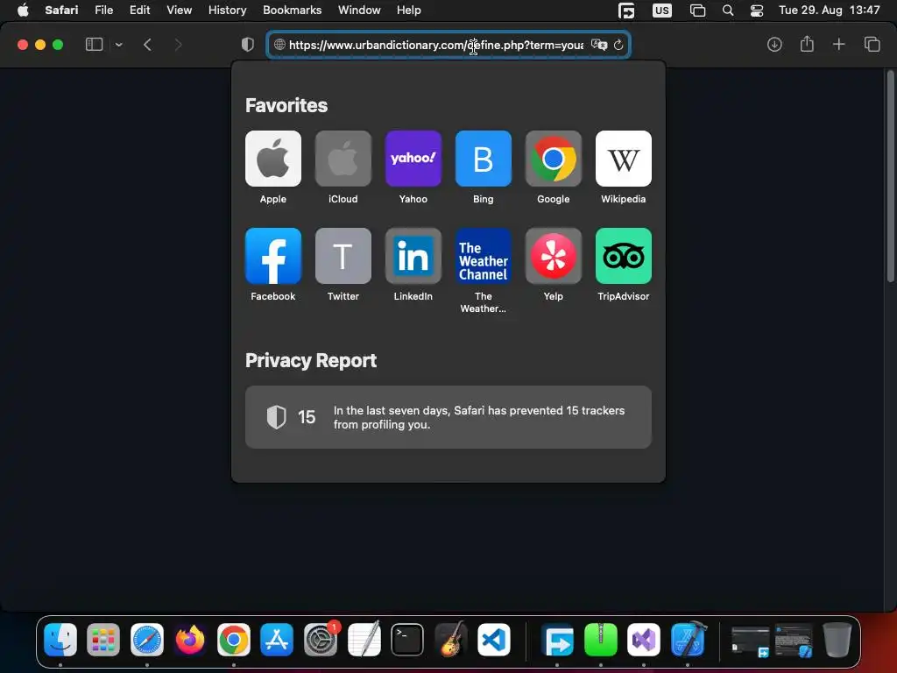Open Finder from the Dock
Screen dimensions: 897x673
tap(60, 639)
